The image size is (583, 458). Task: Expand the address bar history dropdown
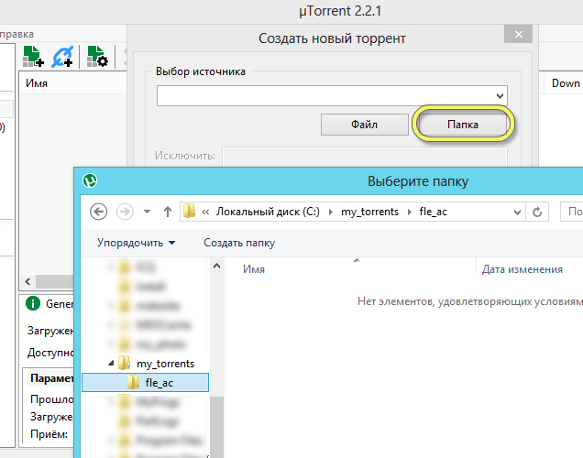tap(517, 213)
